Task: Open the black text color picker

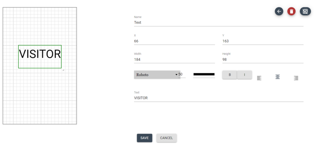Action: [204, 74]
